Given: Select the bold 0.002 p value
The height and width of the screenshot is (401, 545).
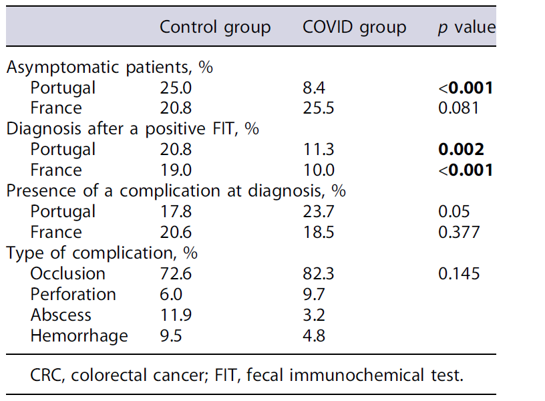Looking at the screenshot, I should [x=466, y=150].
